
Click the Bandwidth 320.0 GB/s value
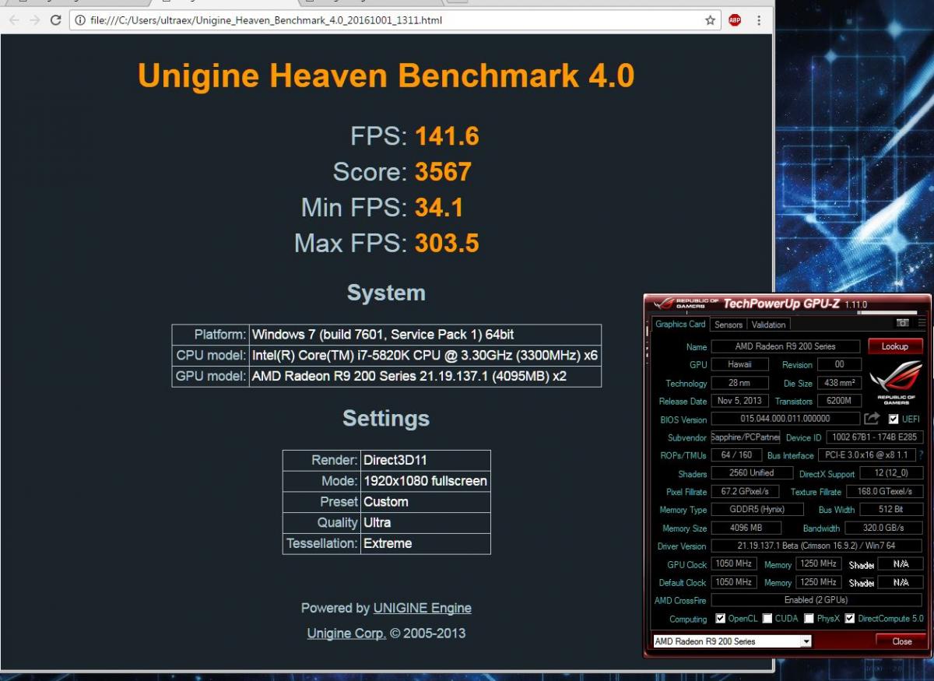click(x=883, y=528)
